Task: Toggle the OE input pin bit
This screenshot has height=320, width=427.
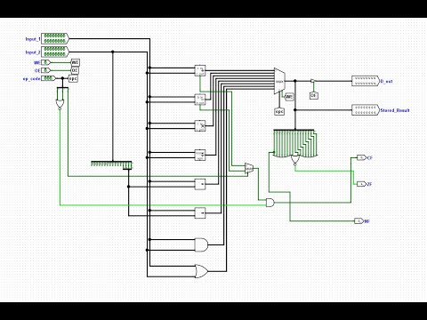Action: tap(45, 70)
